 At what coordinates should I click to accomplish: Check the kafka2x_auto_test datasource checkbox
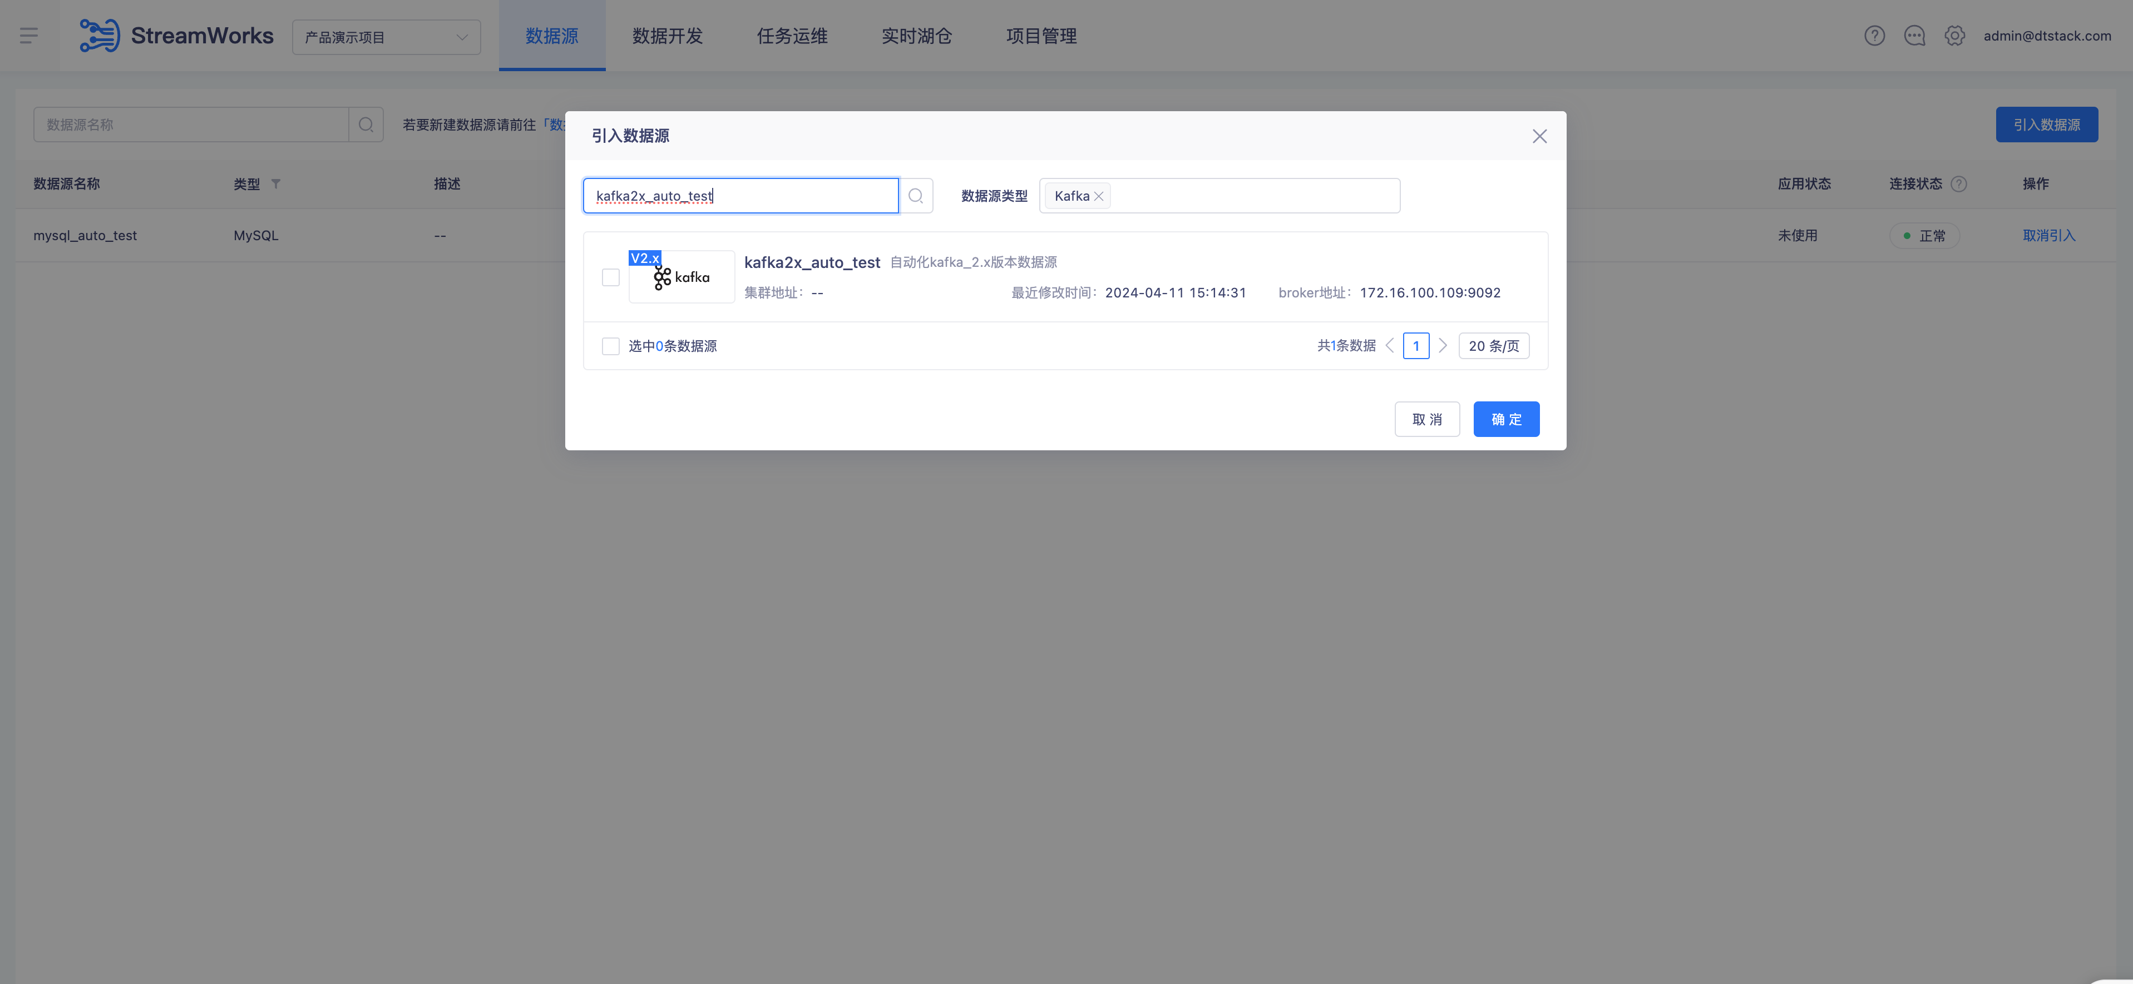(x=610, y=277)
